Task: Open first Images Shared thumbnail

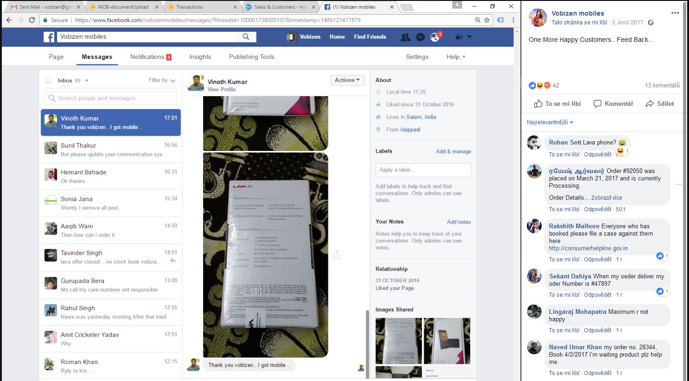Action: pos(398,341)
